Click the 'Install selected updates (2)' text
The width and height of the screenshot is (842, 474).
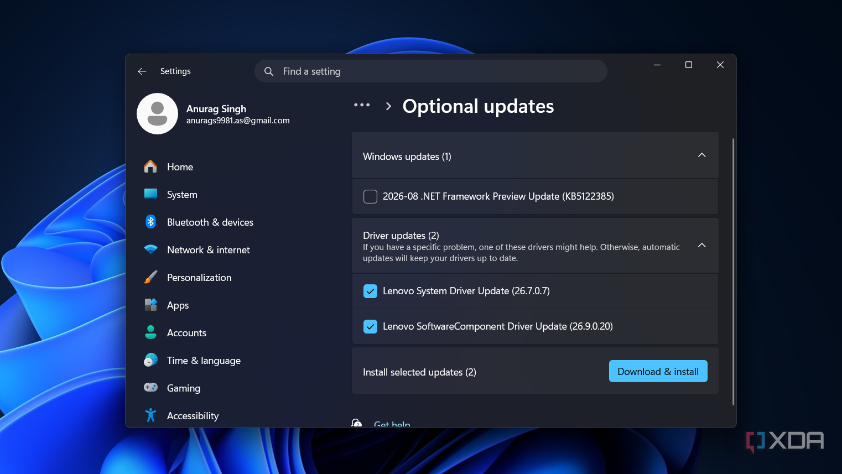click(x=419, y=372)
